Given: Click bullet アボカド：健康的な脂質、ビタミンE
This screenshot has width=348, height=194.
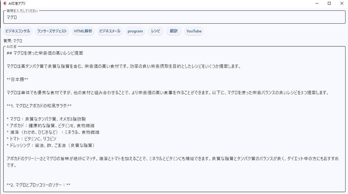Looking at the screenshot, I should tap(50, 126).
